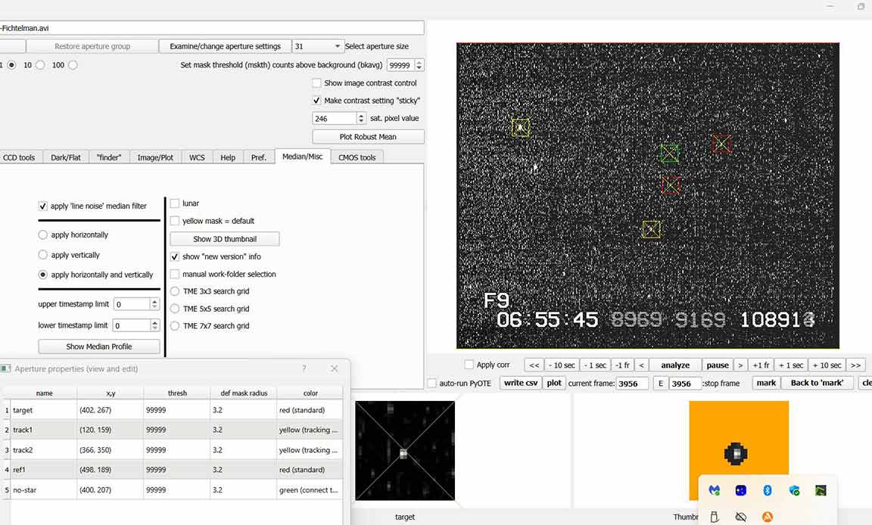
Task: Open the WCS tab
Action: coord(197,157)
